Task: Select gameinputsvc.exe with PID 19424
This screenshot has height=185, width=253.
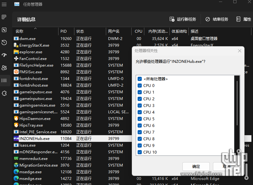Action: coord(72,98)
